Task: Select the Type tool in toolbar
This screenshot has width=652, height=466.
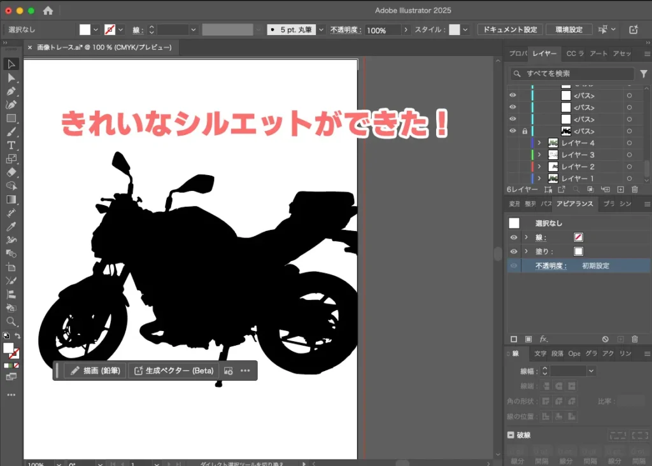Action: click(x=11, y=145)
